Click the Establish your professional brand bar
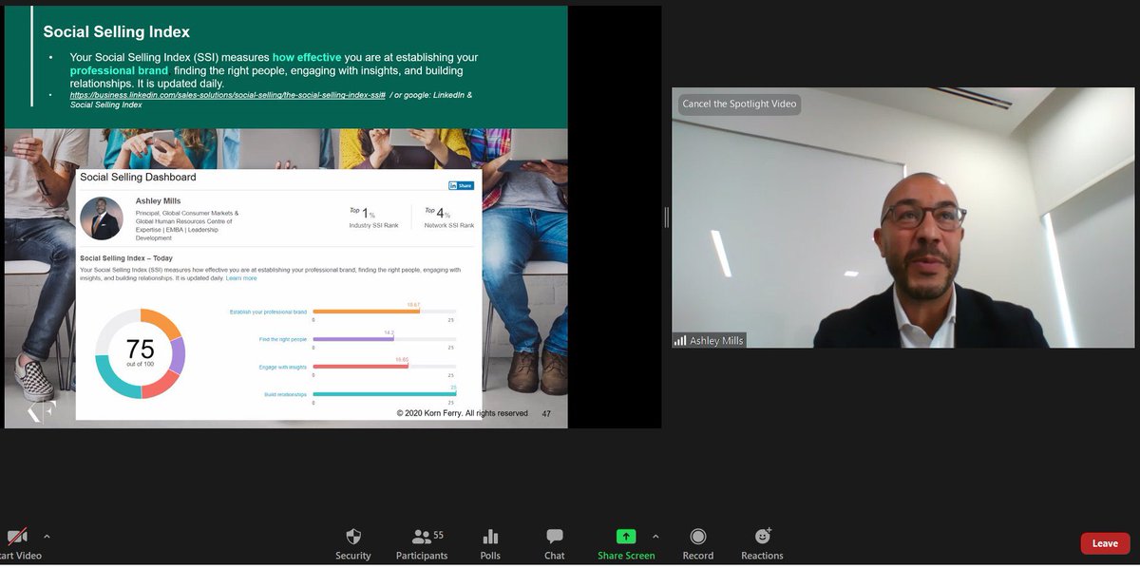The height and width of the screenshot is (568, 1140). pyautogui.click(x=384, y=312)
